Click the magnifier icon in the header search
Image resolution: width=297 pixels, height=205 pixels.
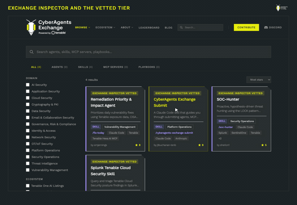point(181,27)
